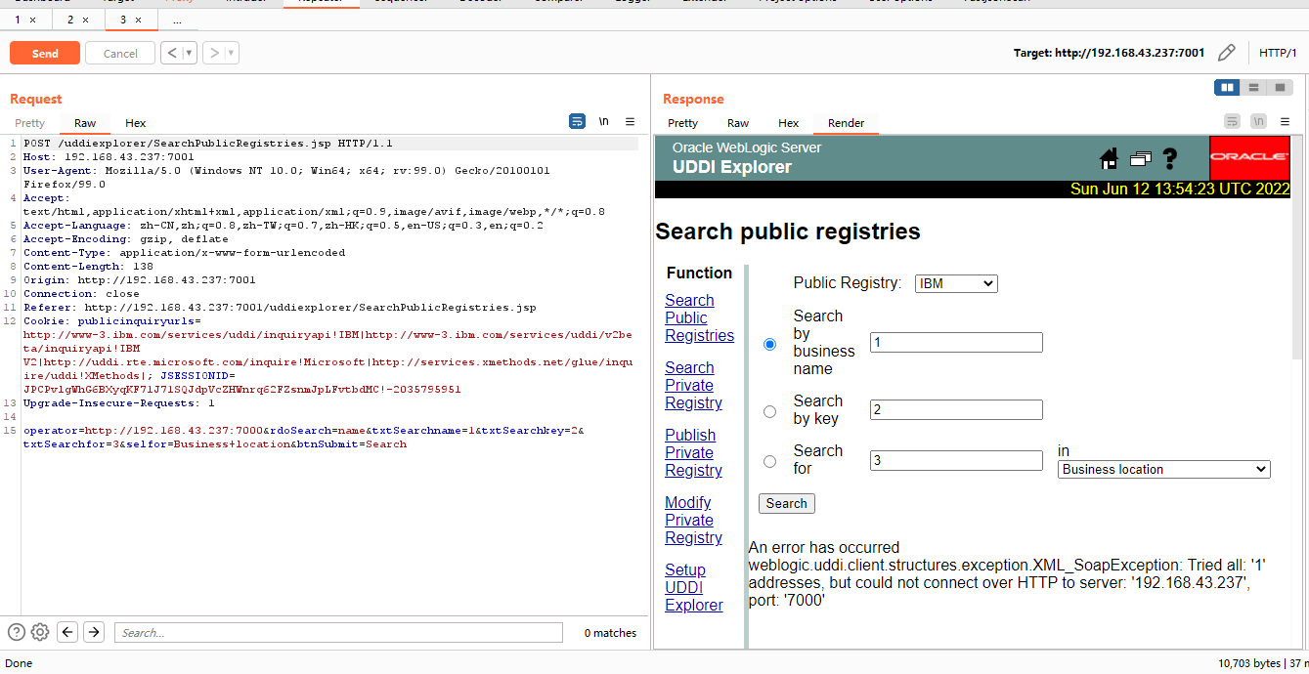This screenshot has width=1309, height=674.
Task: Switch Request view to Hex
Action: (x=136, y=123)
